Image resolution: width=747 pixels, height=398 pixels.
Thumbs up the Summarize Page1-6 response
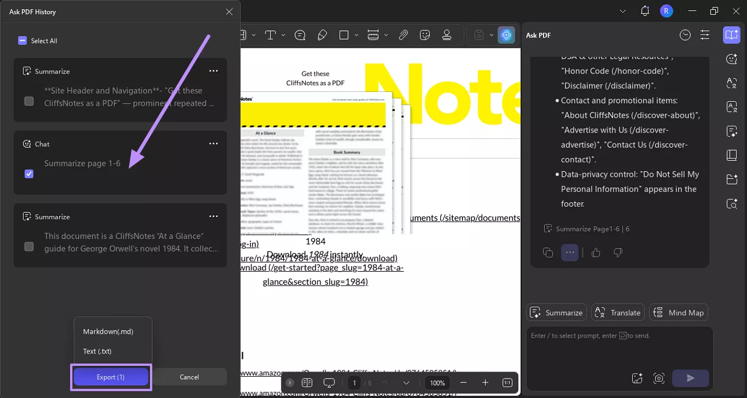click(595, 253)
